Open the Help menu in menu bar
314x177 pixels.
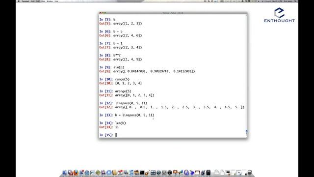(56, 1)
